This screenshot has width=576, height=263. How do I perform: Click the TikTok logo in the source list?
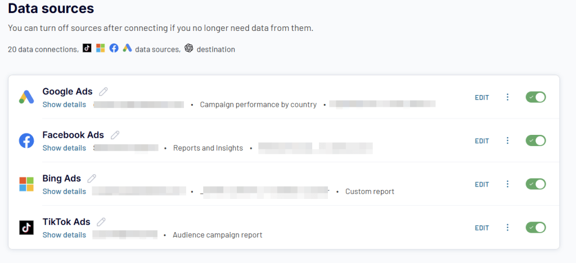[x=26, y=227]
